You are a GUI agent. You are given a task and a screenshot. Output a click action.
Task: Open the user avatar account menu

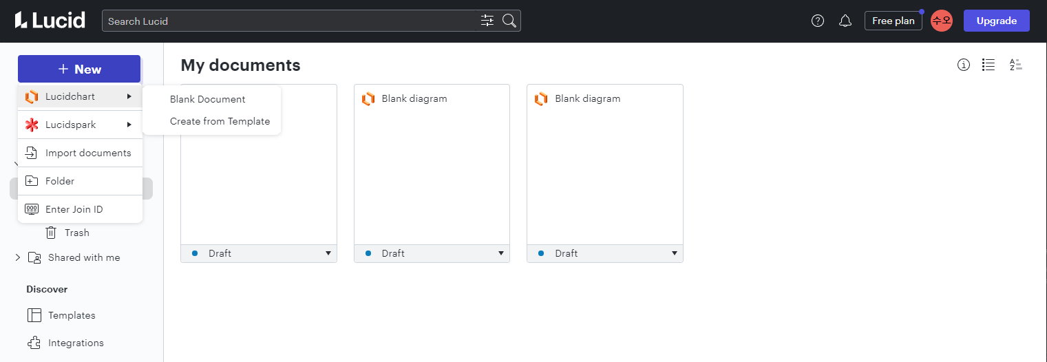(x=941, y=21)
